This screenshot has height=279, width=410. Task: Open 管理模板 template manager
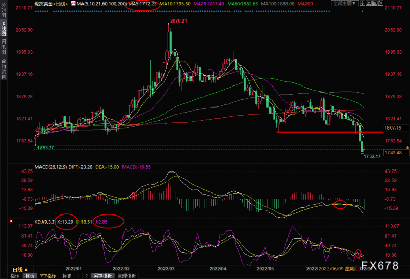tap(127, 276)
